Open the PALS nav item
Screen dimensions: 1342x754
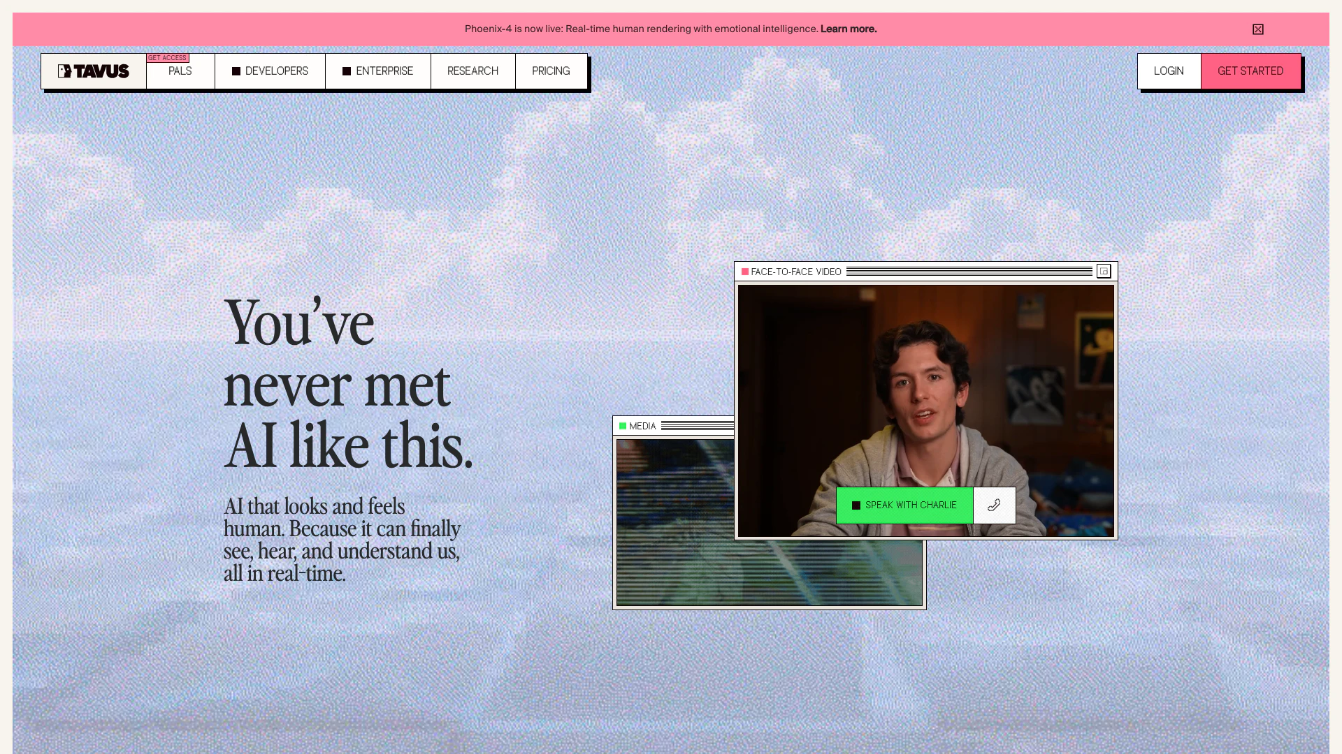tap(180, 72)
